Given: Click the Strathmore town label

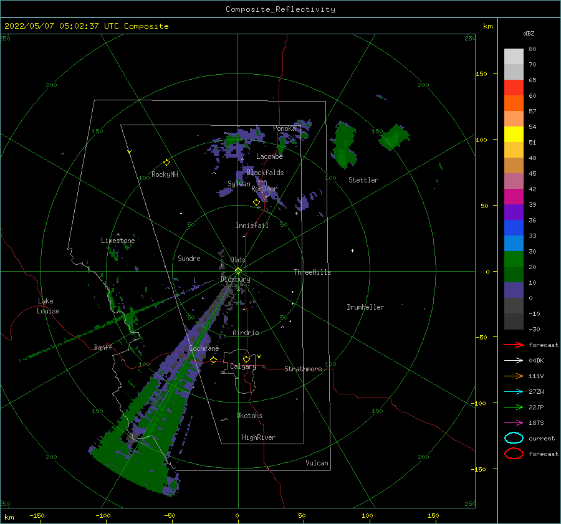Looking at the screenshot, I should [303, 369].
